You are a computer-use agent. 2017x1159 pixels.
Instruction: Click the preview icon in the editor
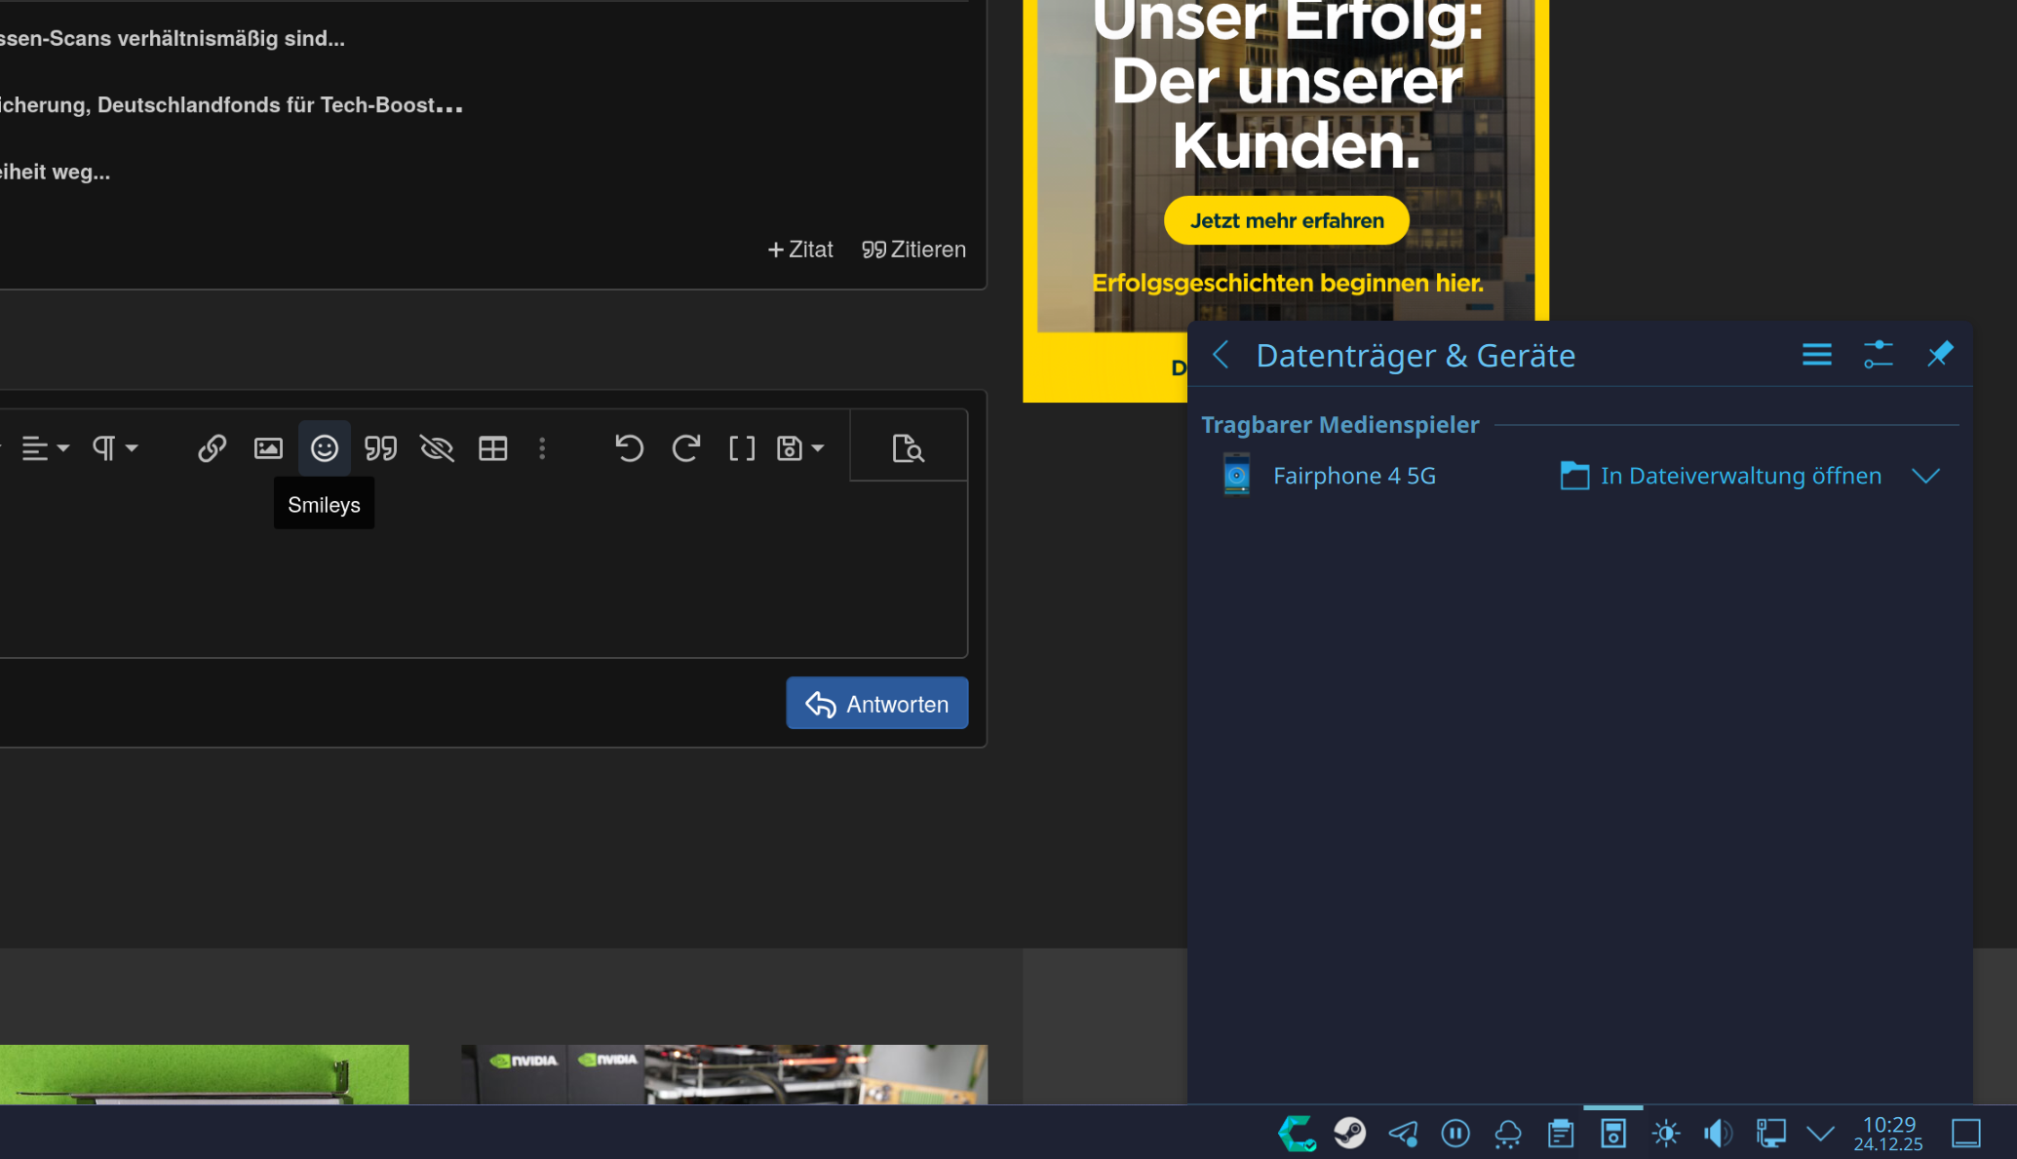pos(908,448)
